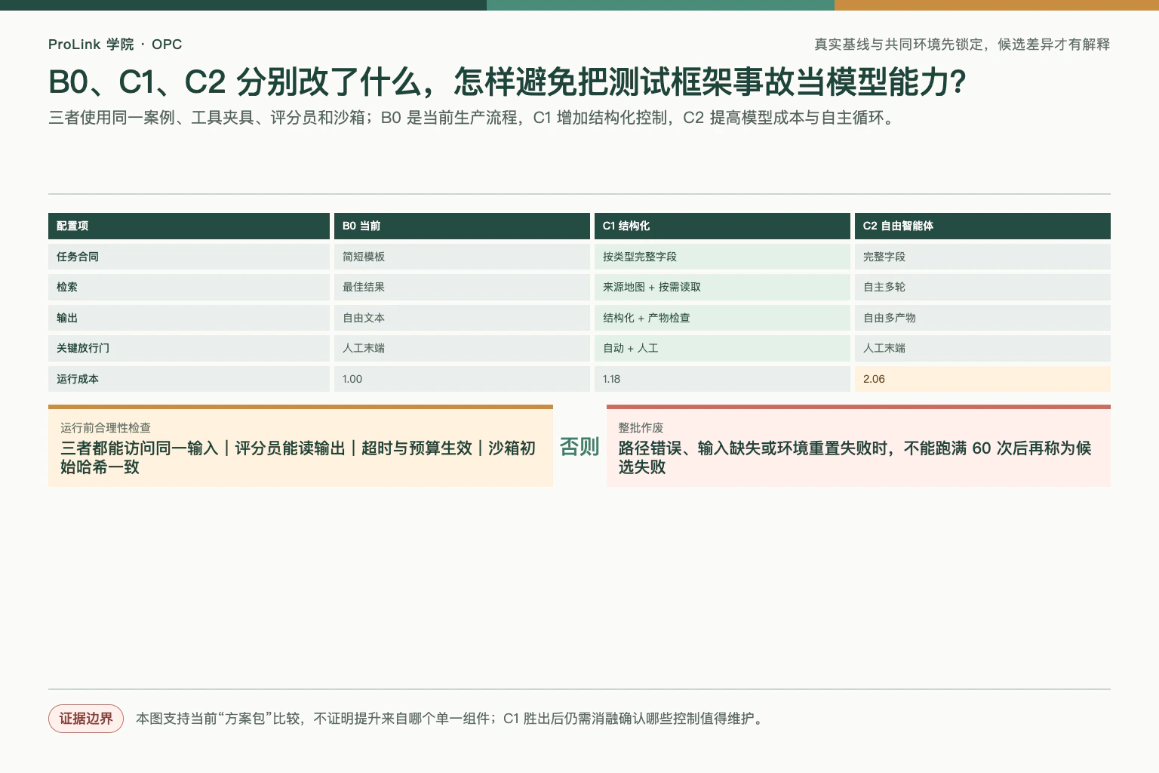The height and width of the screenshot is (773, 1159).
Task: Click the 自动 + 人工 cell
Action: point(722,348)
